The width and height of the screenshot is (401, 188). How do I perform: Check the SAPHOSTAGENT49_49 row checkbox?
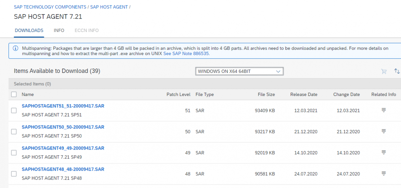pyautogui.click(x=14, y=153)
